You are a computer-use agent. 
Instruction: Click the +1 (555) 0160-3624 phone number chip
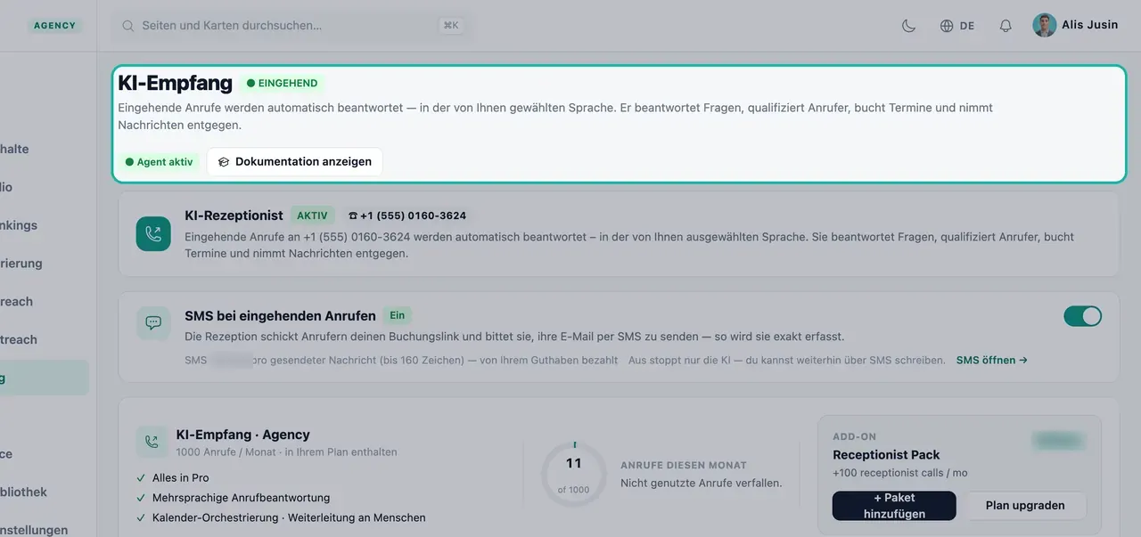tap(407, 216)
